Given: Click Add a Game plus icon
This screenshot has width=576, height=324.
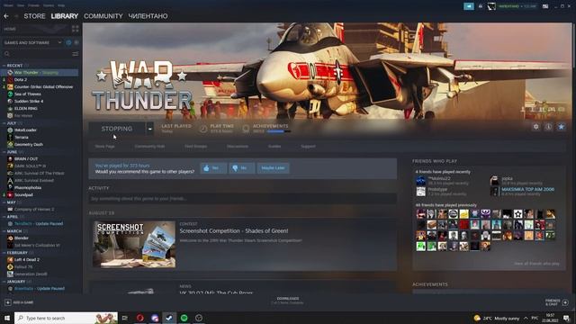Looking at the screenshot, I should coord(8,302).
